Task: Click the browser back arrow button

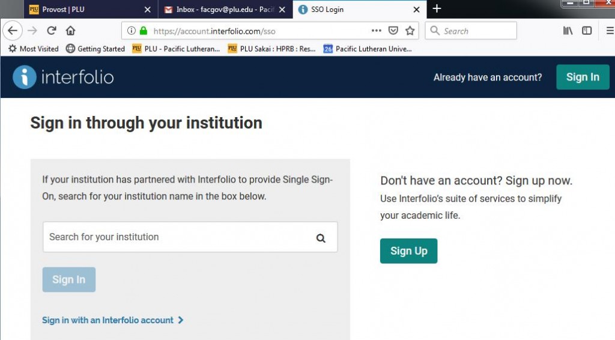Action: click(13, 31)
